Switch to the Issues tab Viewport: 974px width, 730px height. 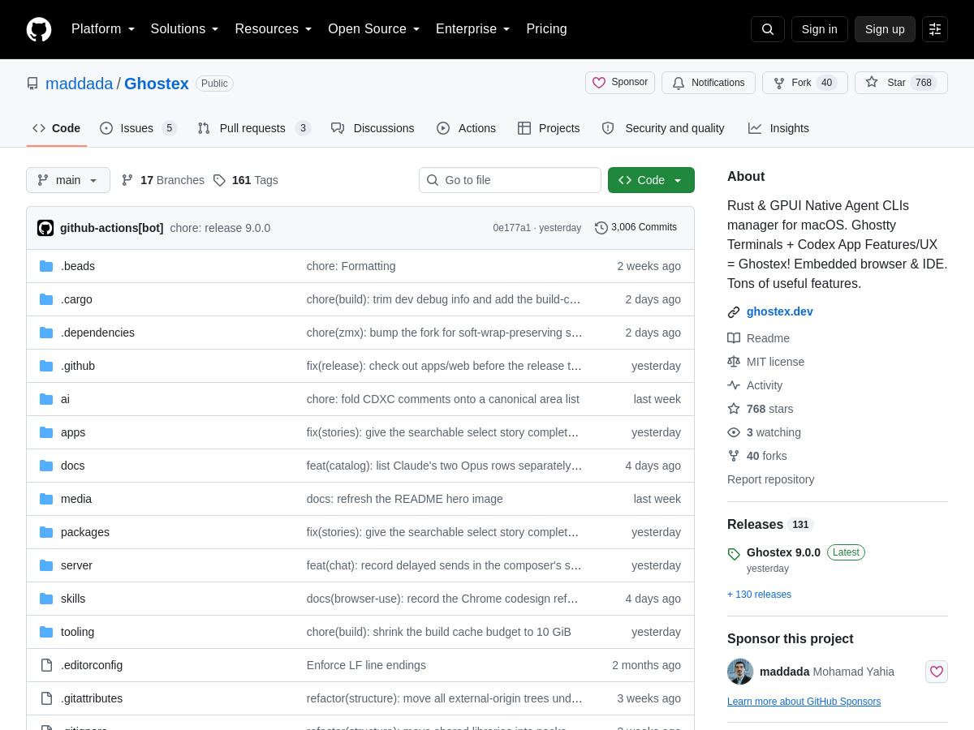tap(138, 128)
